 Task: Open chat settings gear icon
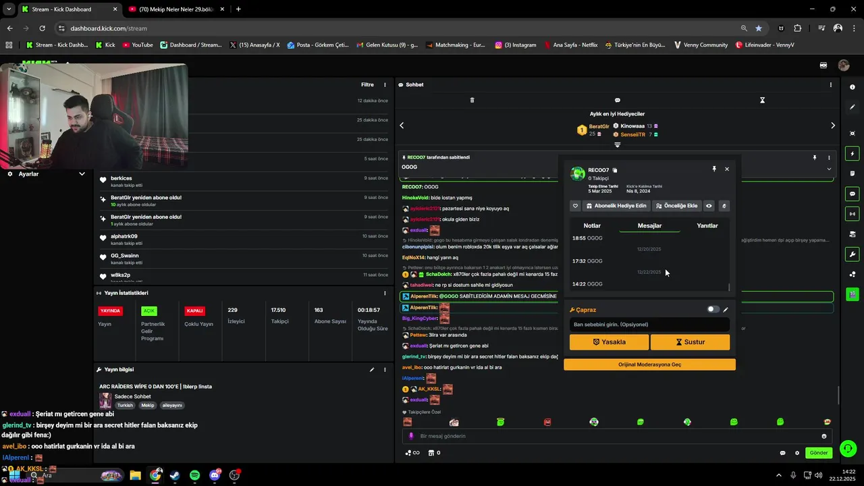[797, 453]
